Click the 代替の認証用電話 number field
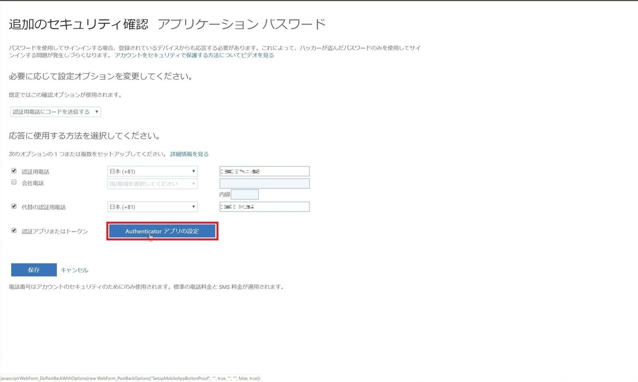This screenshot has width=638, height=382. tap(264, 206)
